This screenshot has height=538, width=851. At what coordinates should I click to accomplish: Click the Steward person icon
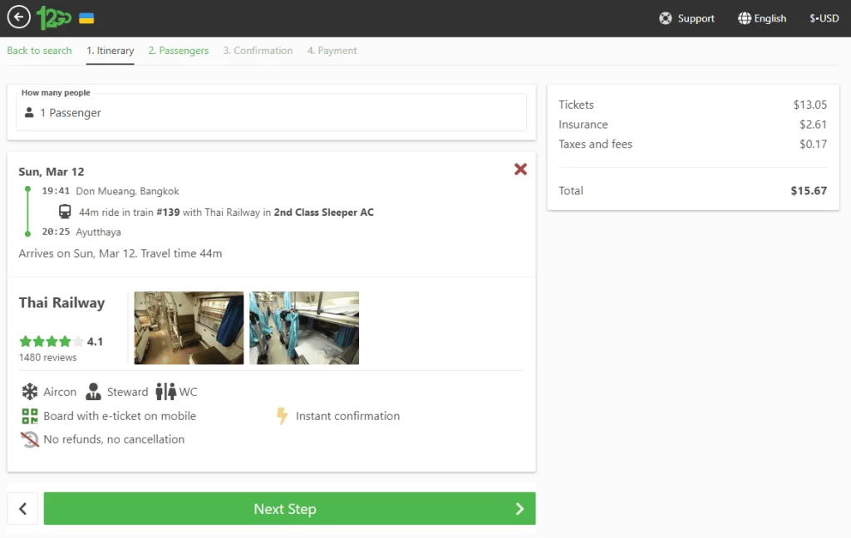93,392
